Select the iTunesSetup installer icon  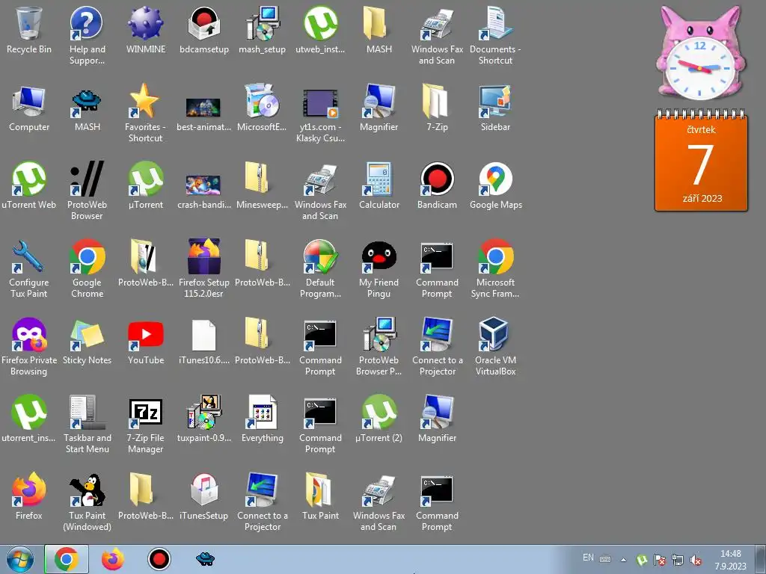pyautogui.click(x=204, y=490)
